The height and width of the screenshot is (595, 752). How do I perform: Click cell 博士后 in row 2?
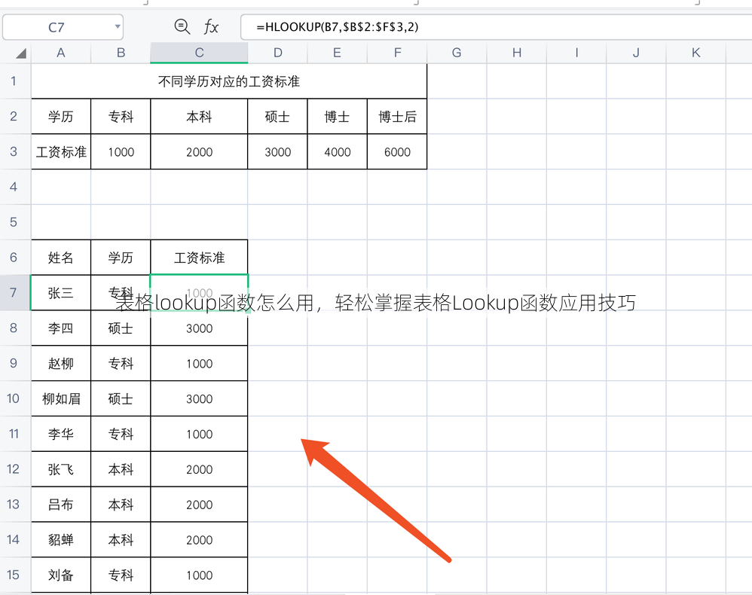click(x=397, y=117)
